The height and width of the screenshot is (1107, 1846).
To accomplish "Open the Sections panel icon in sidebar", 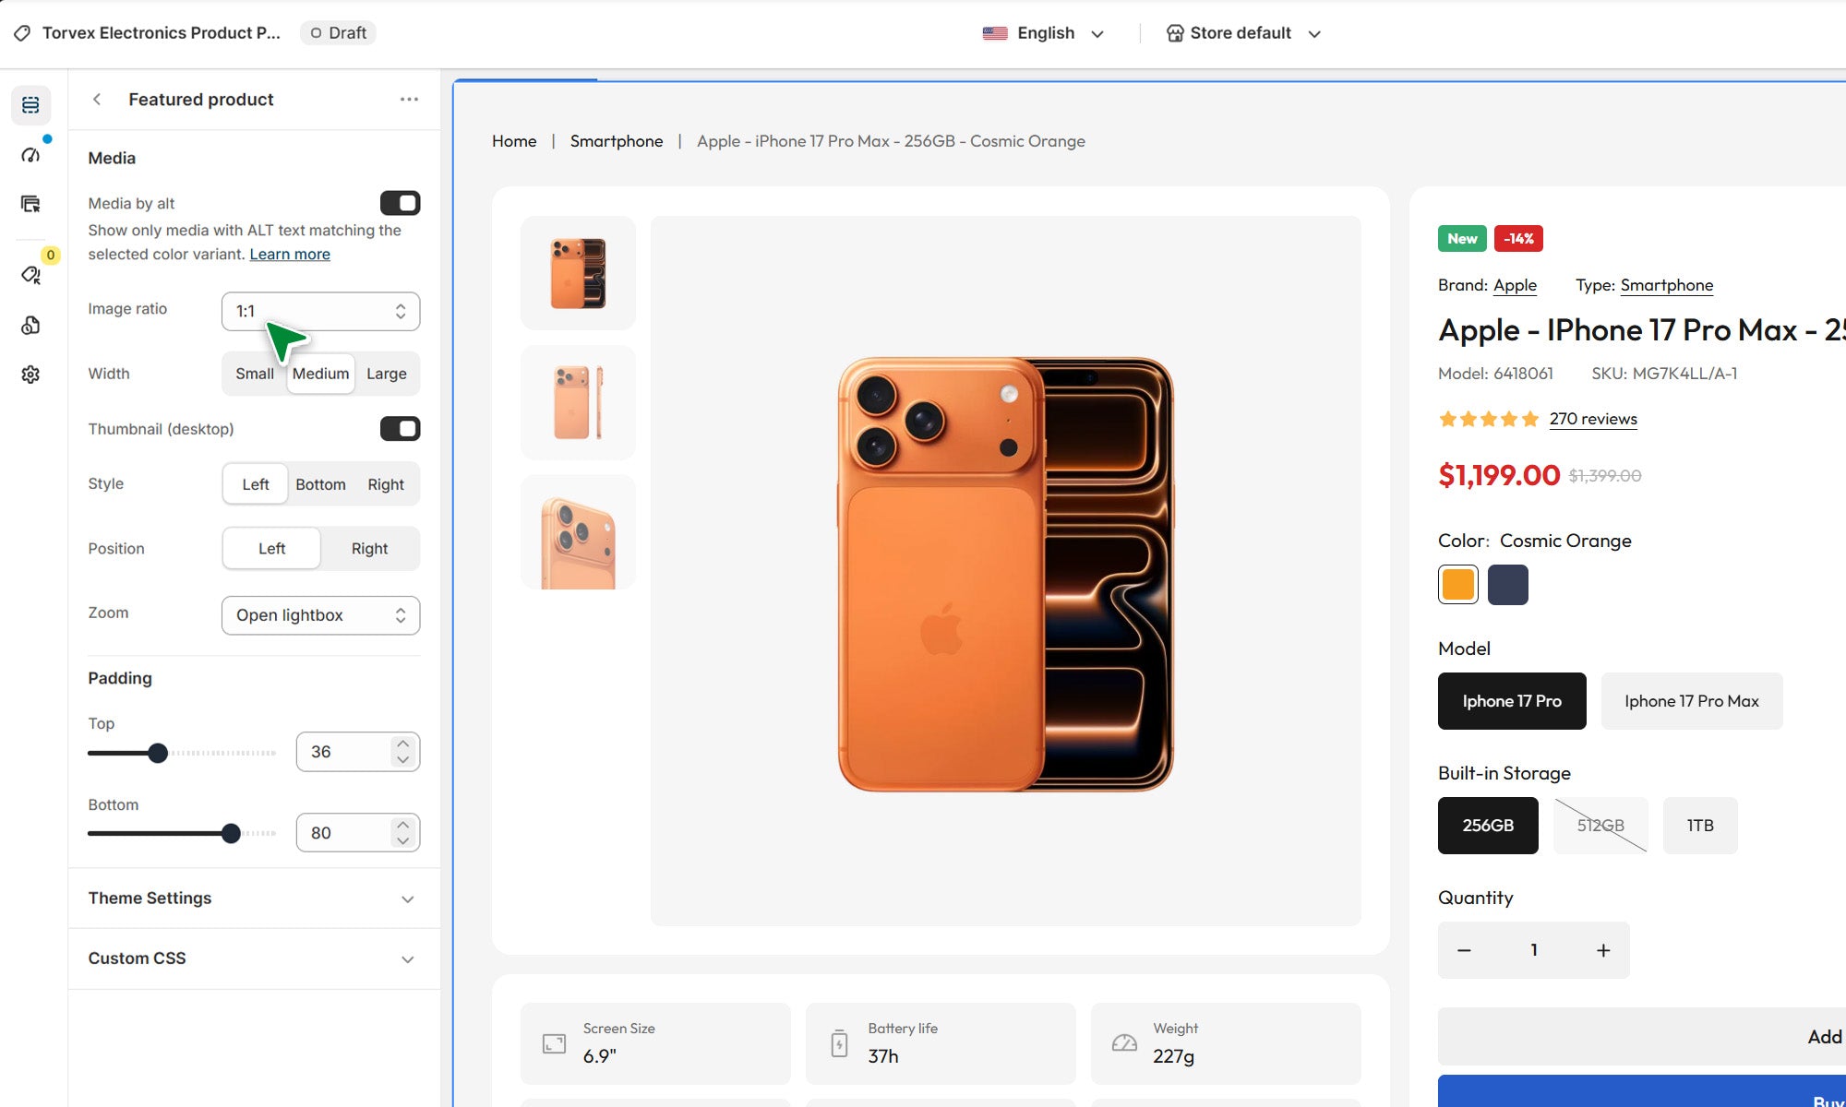I will tap(30, 105).
